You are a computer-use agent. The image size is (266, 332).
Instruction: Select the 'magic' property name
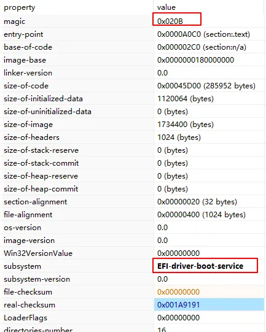tap(14, 21)
